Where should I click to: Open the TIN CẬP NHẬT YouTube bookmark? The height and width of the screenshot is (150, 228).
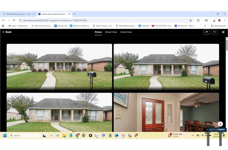162,26
